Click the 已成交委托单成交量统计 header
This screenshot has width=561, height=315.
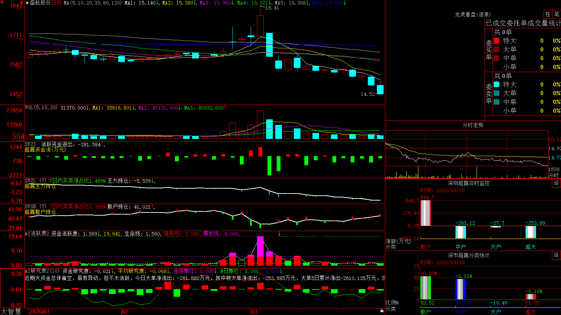click(x=523, y=23)
